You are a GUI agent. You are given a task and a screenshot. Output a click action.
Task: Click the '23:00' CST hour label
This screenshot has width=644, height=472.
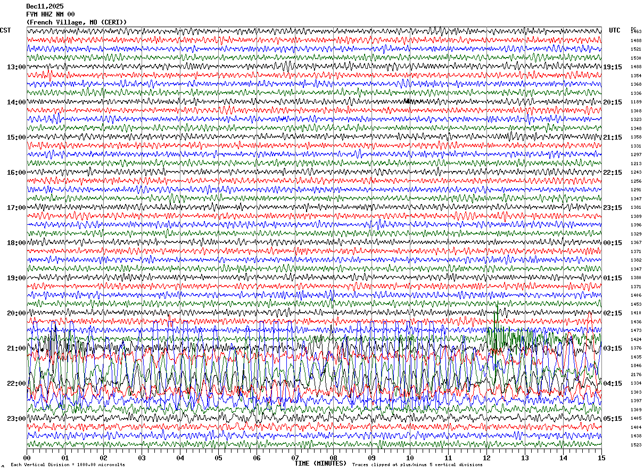pyautogui.click(x=16, y=419)
